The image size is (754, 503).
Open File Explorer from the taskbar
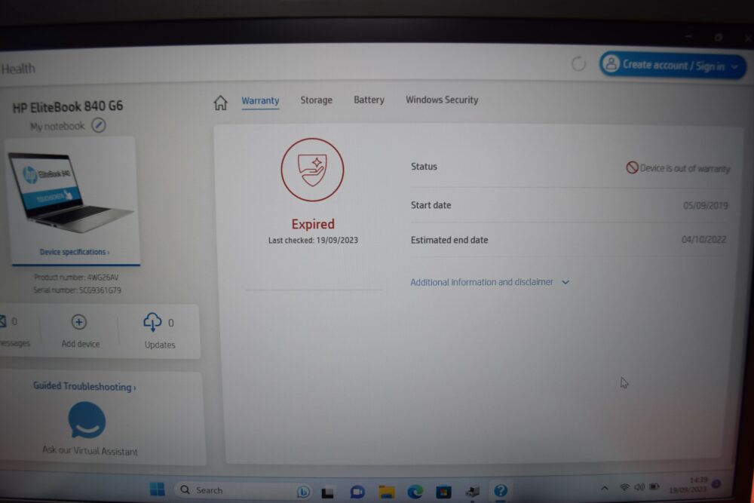(x=387, y=492)
